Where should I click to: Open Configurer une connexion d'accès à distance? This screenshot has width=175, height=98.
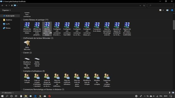(x=57, y=29)
